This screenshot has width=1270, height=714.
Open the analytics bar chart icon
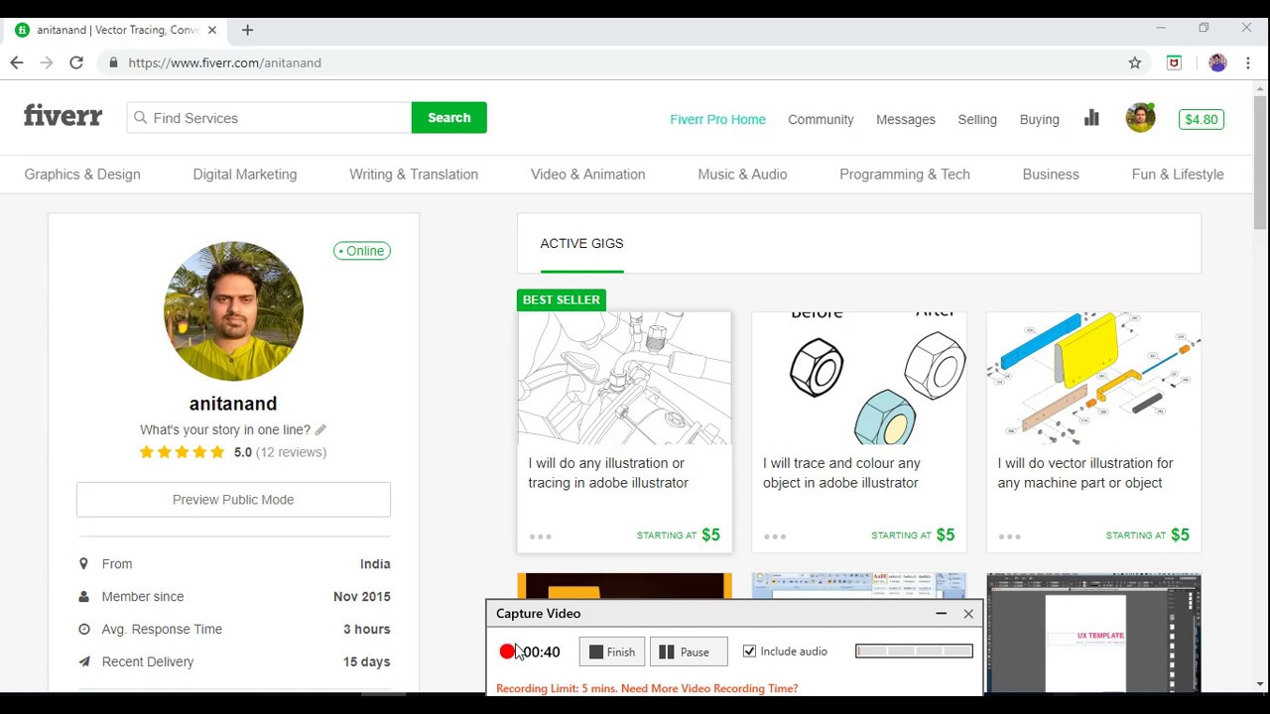[x=1091, y=118]
